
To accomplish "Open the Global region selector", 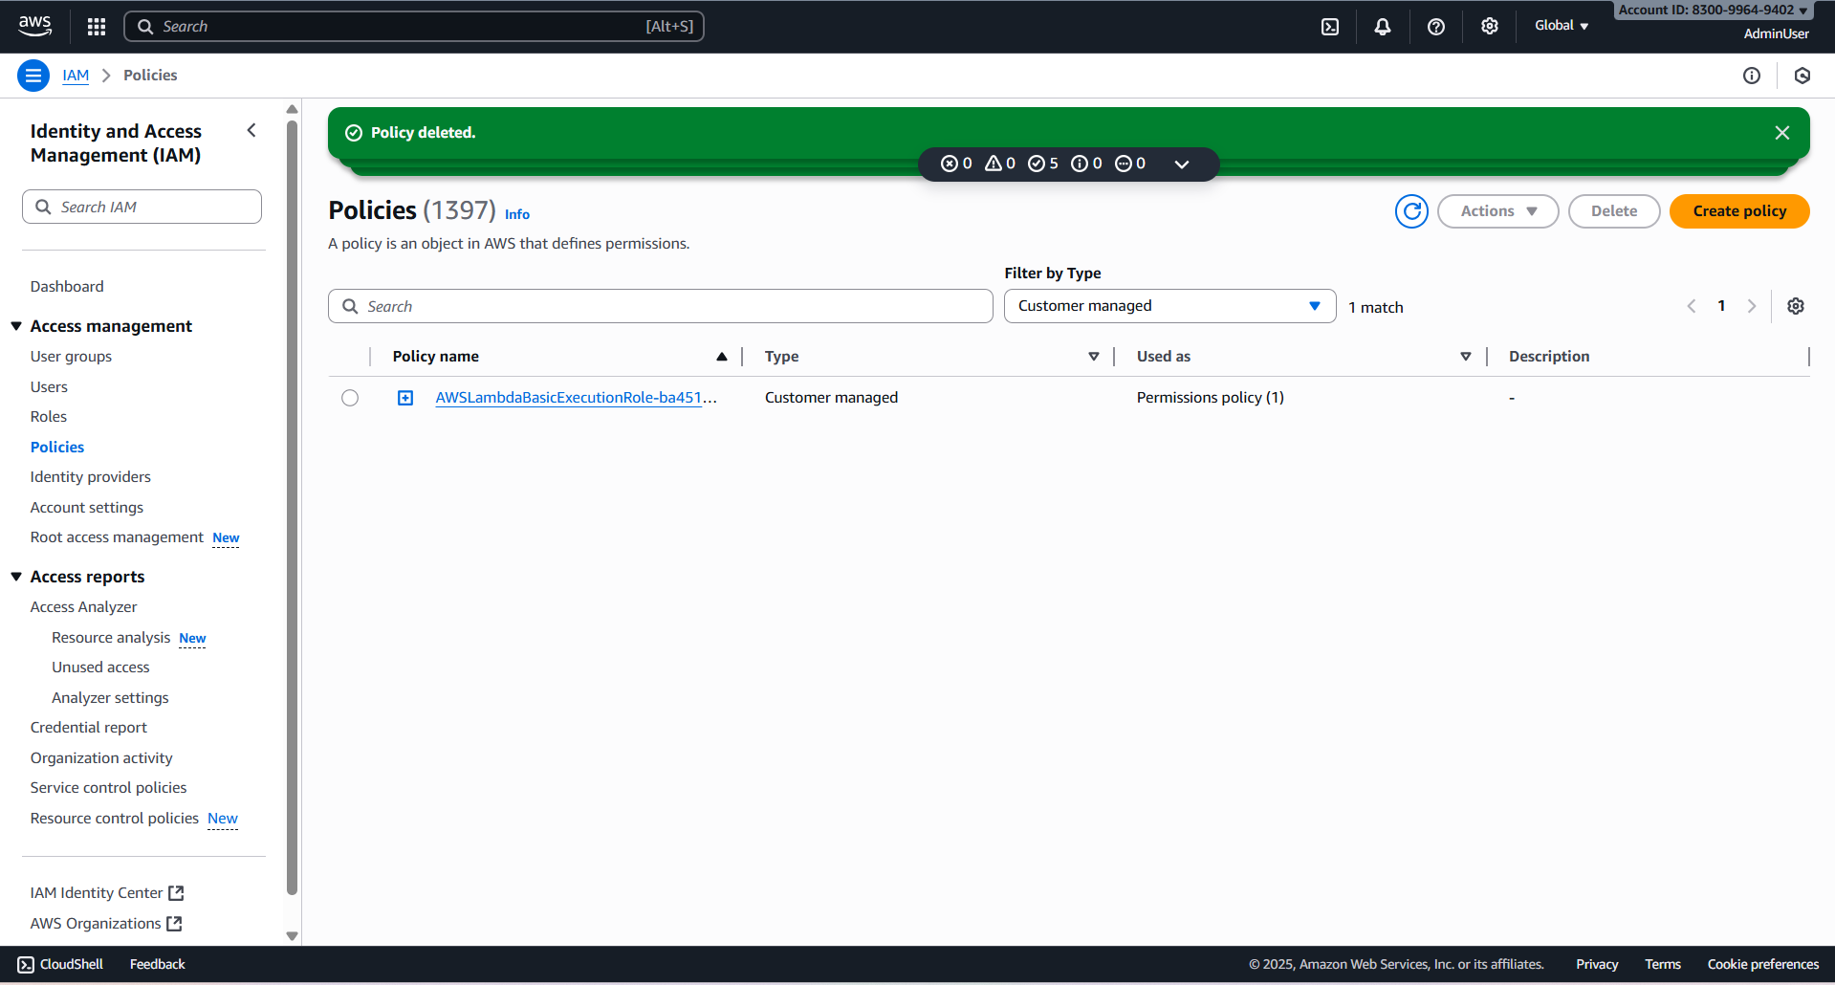I will point(1561,26).
